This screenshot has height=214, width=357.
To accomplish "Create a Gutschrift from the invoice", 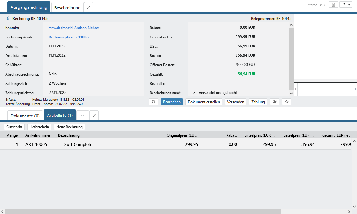I will 14,127.
